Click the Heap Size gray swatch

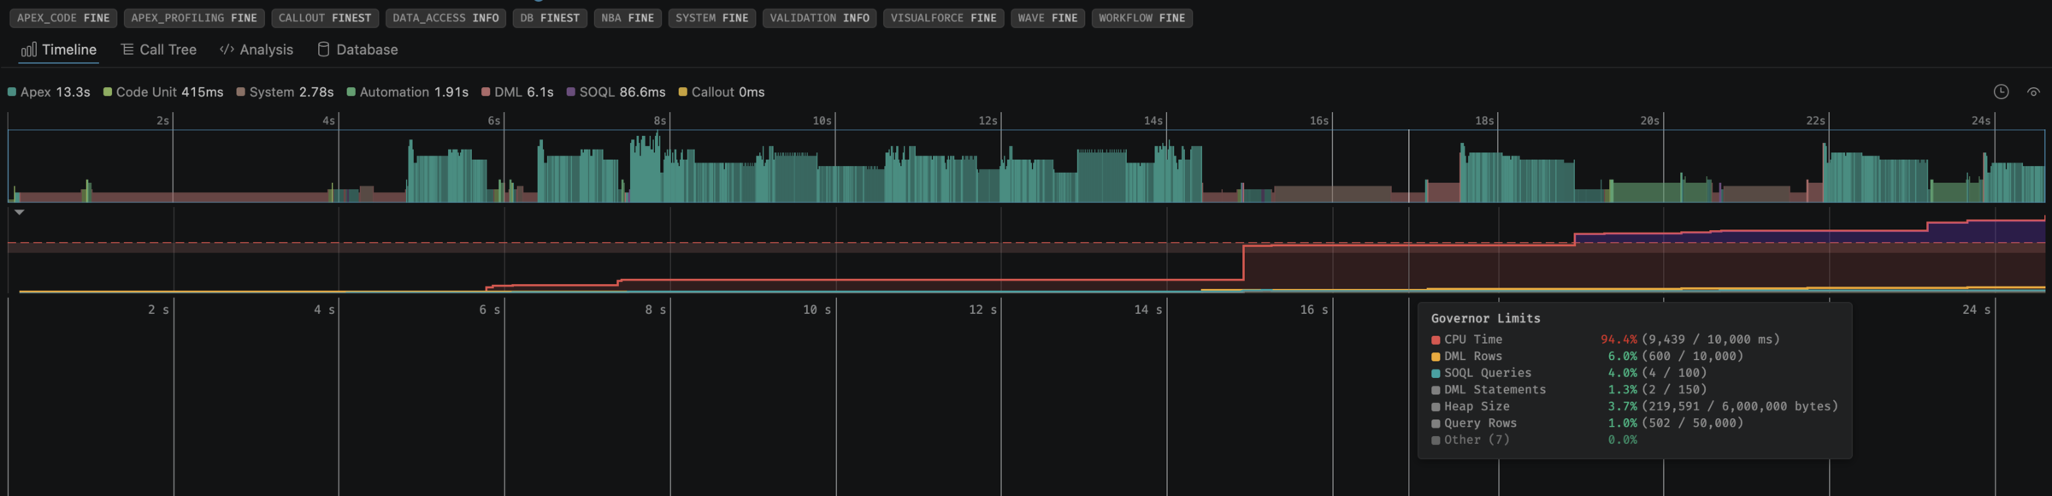click(1436, 407)
